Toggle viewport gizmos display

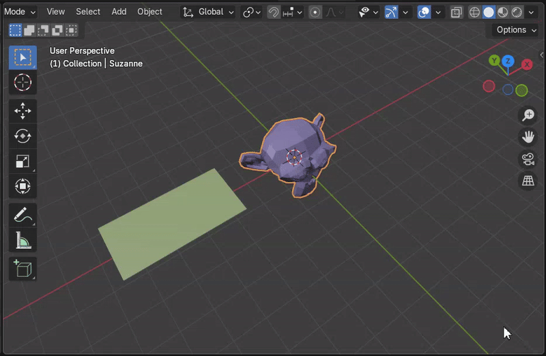(391, 12)
